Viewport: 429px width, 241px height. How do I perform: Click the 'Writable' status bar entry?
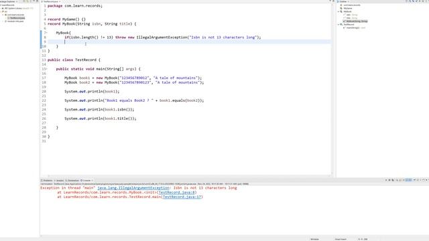314,240
